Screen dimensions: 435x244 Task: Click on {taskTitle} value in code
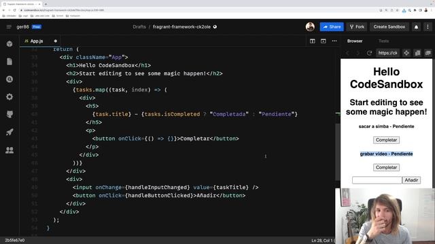click(231, 187)
